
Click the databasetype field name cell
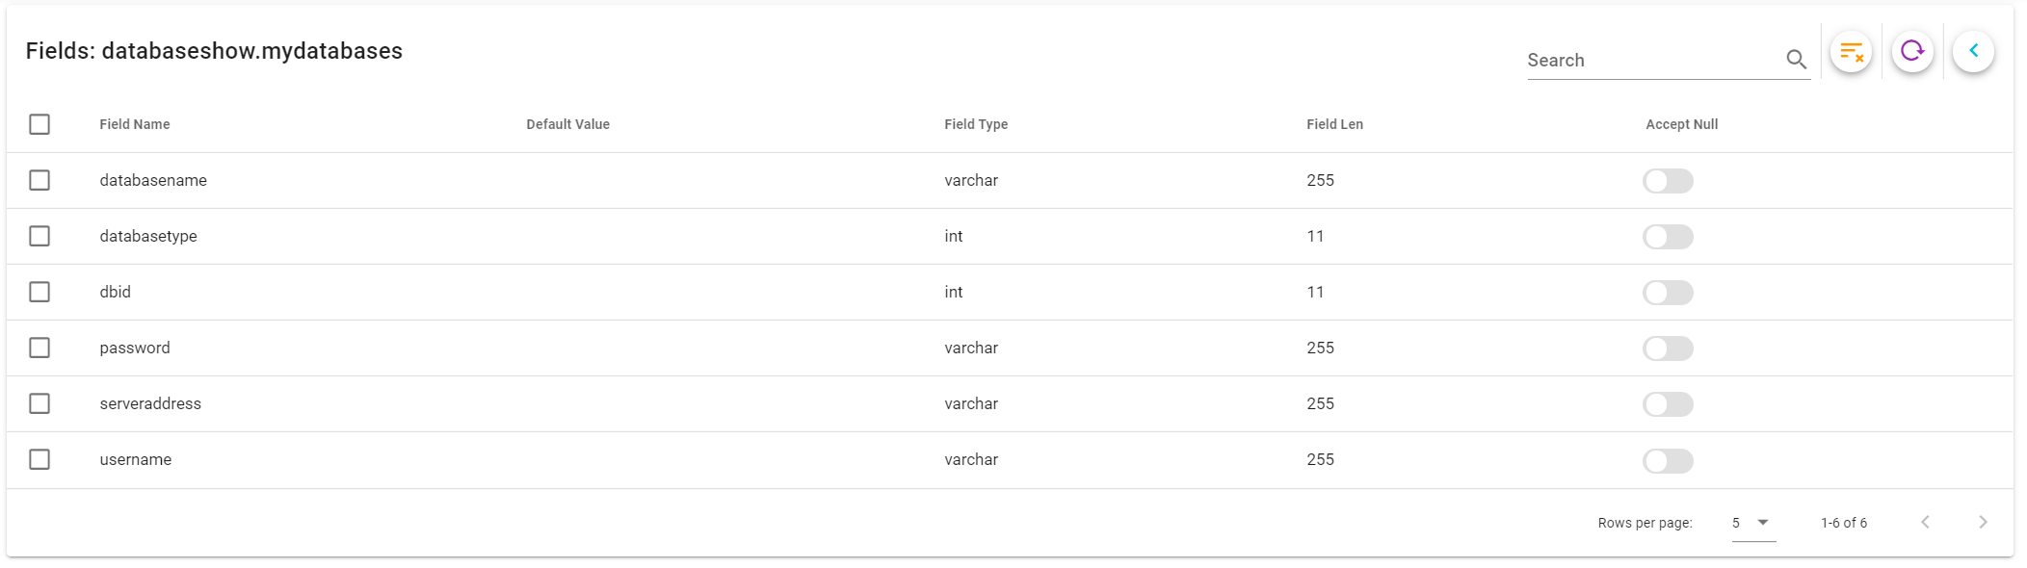click(x=148, y=236)
